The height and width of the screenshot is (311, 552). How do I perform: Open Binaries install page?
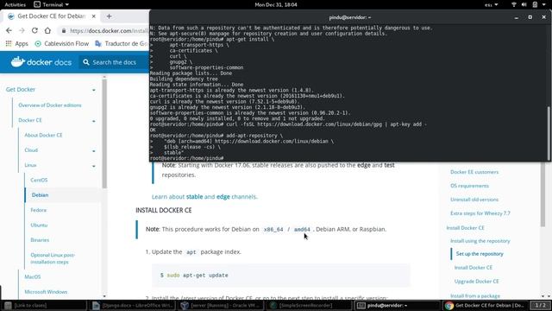40,240
